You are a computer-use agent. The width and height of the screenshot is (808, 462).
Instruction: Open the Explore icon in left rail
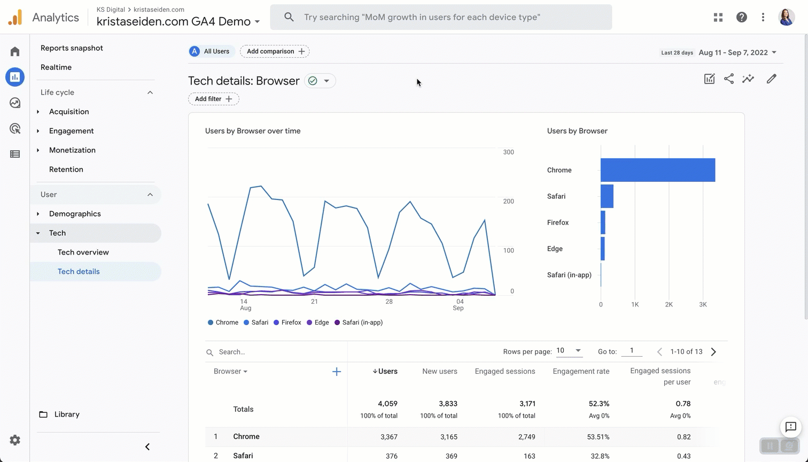15,103
